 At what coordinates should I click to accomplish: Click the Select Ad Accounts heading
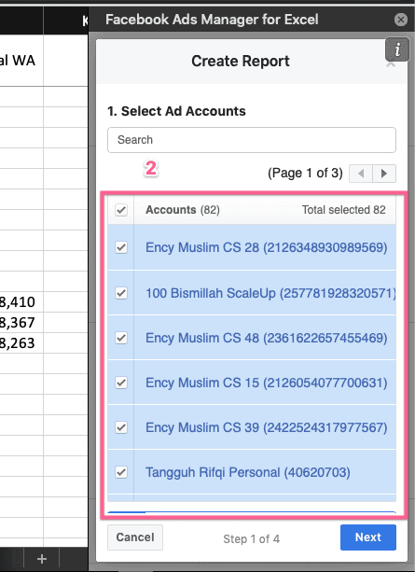click(x=176, y=111)
